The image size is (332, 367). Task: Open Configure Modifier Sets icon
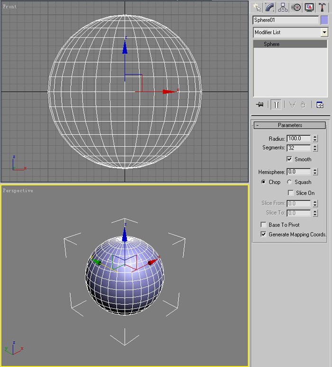[x=320, y=104]
